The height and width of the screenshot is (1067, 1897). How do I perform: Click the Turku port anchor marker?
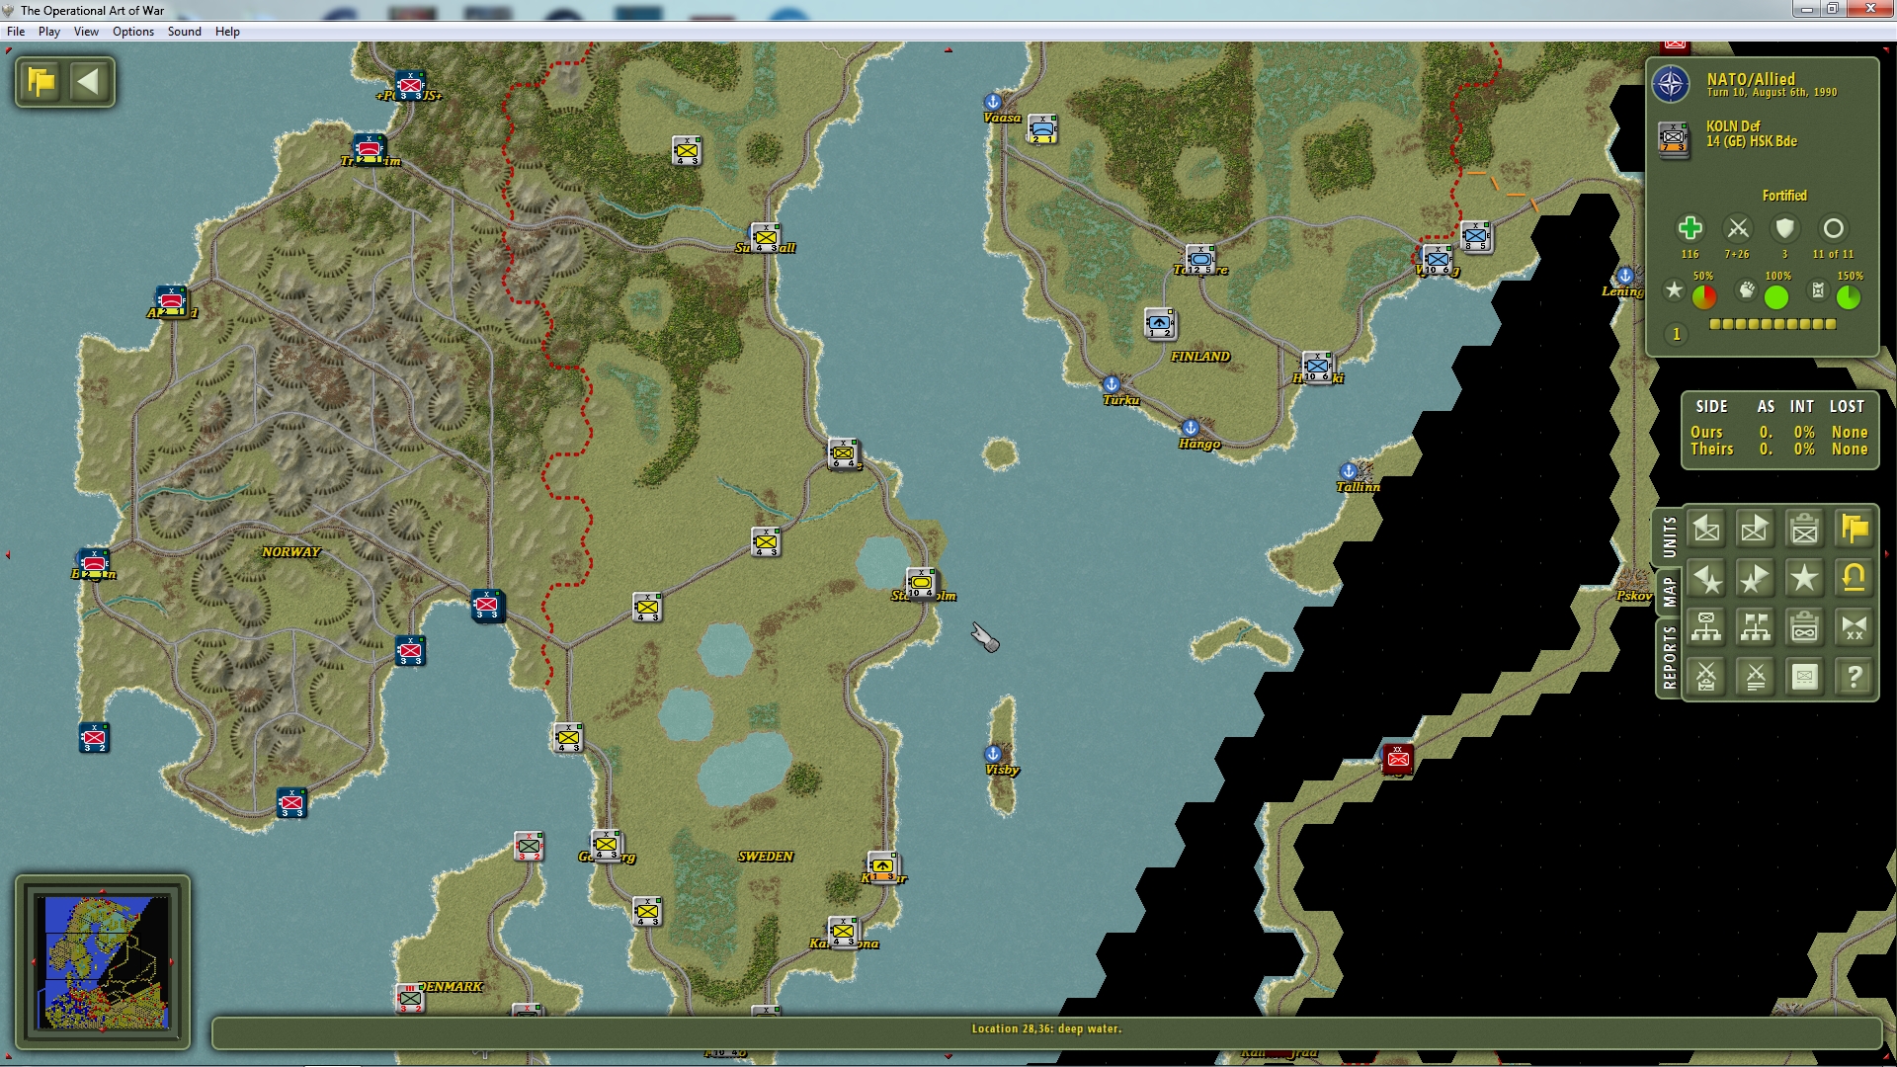pyautogui.click(x=1112, y=384)
